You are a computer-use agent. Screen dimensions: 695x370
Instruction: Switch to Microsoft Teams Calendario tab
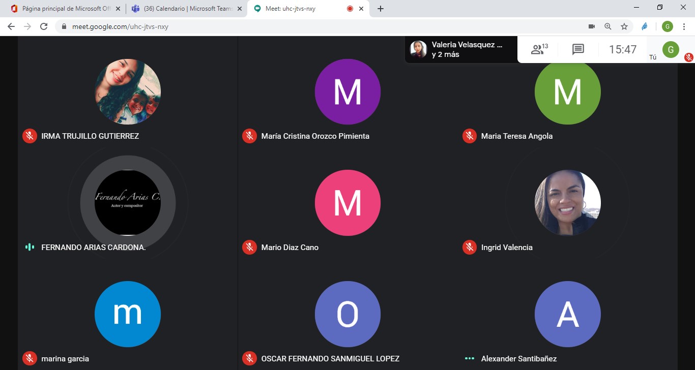[183, 9]
